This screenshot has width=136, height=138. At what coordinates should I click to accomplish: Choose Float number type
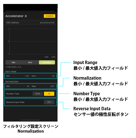38,94
